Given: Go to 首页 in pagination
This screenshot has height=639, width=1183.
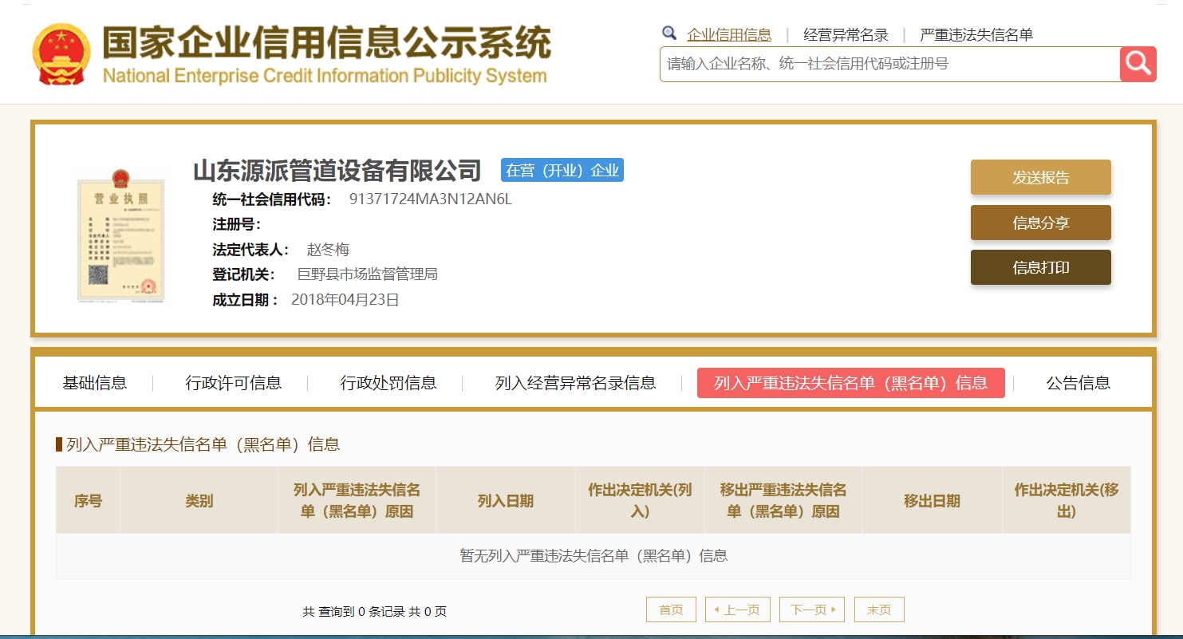Looking at the screenshot, I should coord(671,609).
